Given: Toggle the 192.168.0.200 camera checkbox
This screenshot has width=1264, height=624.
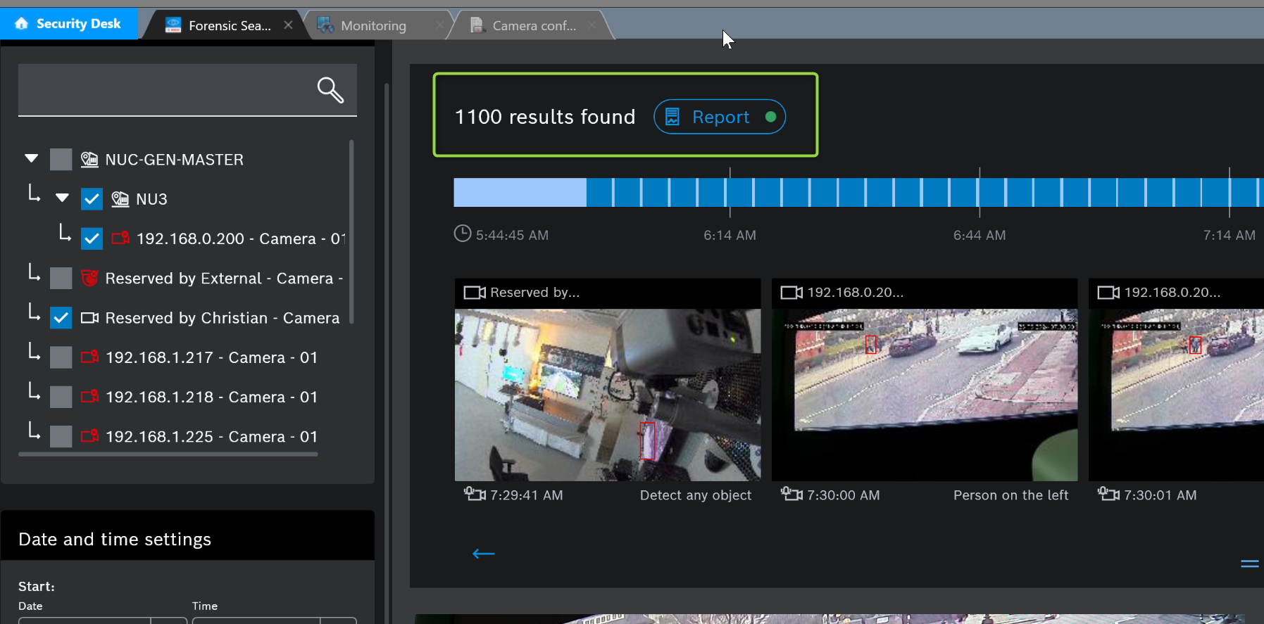Looking at the screenshot, I should pos(92,238).
